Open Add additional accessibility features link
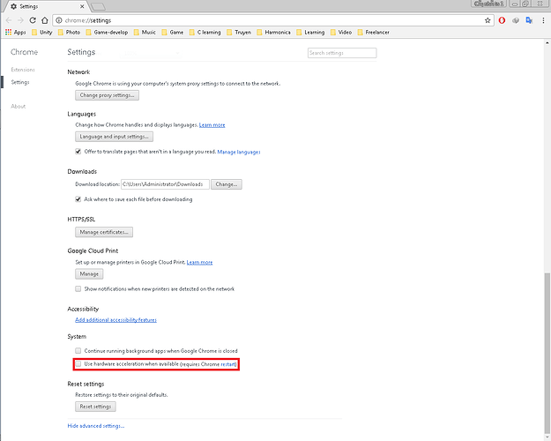 116,319
